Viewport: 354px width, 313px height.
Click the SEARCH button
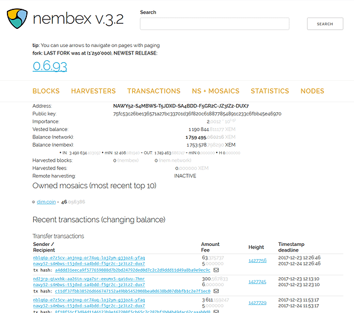click(325, 24)
